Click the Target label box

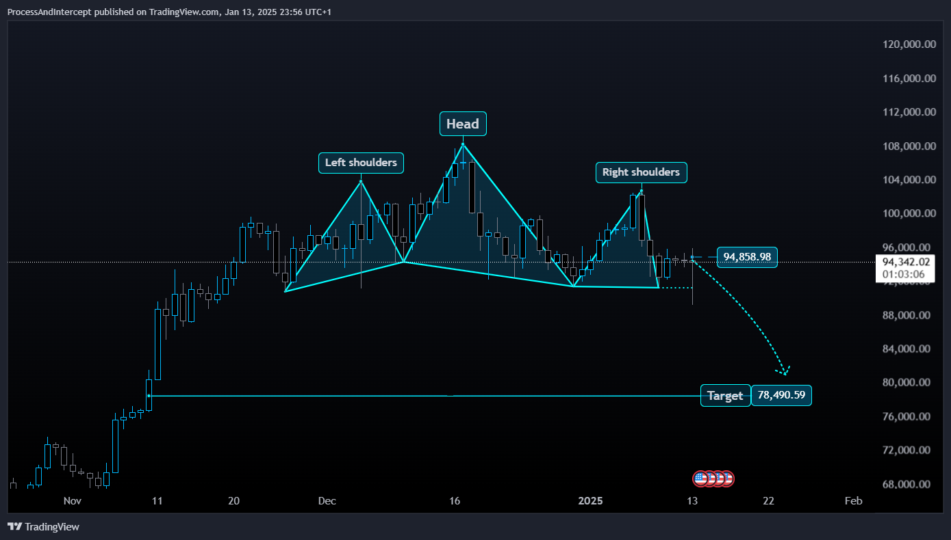725,396
